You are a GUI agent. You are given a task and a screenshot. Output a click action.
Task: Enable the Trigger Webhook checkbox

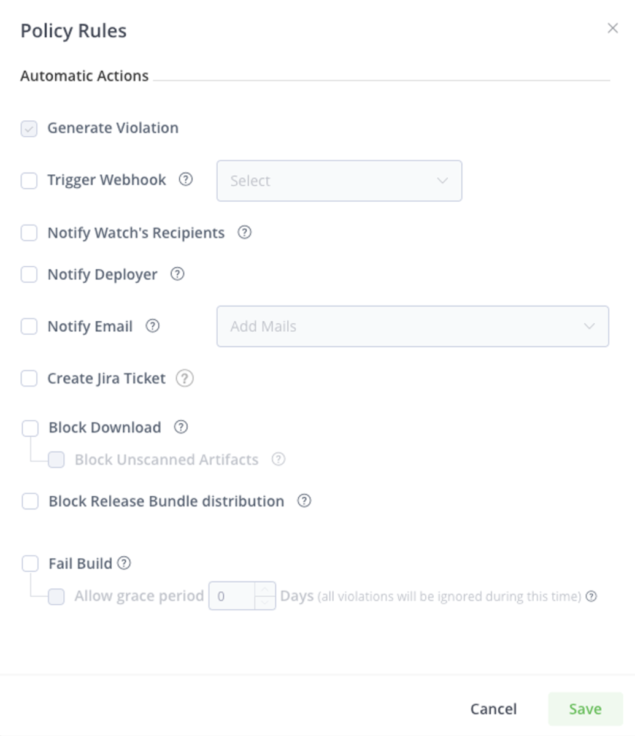click(x=29, y=180)
